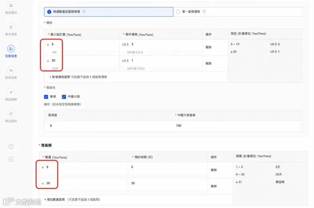The image size is (314, 208).
Task: Click 新增價格區間 to add a price tier
Action: (60, 77)
